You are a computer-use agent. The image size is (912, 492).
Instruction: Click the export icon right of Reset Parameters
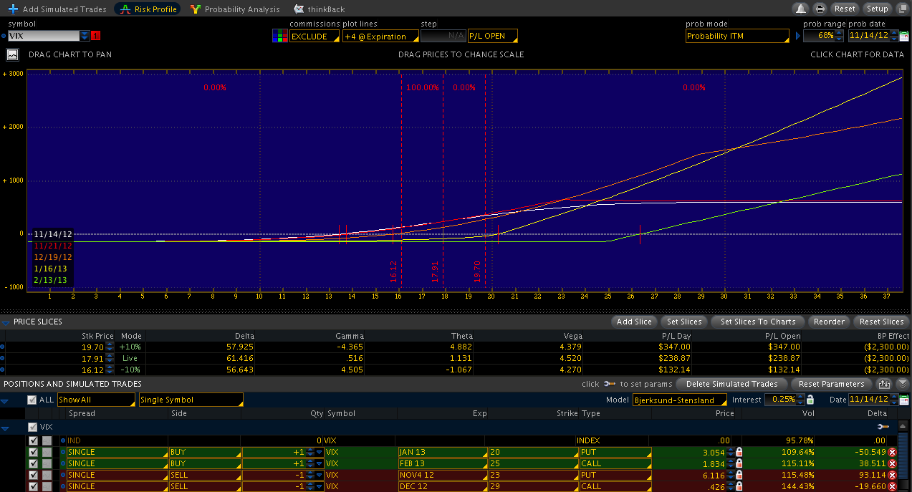(883, 384)
